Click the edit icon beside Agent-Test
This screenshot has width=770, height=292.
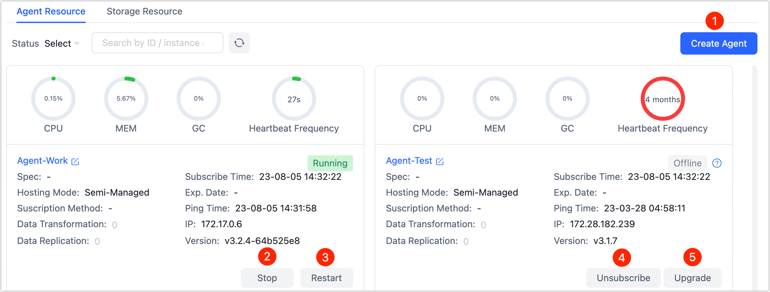(x=440, y=161)
